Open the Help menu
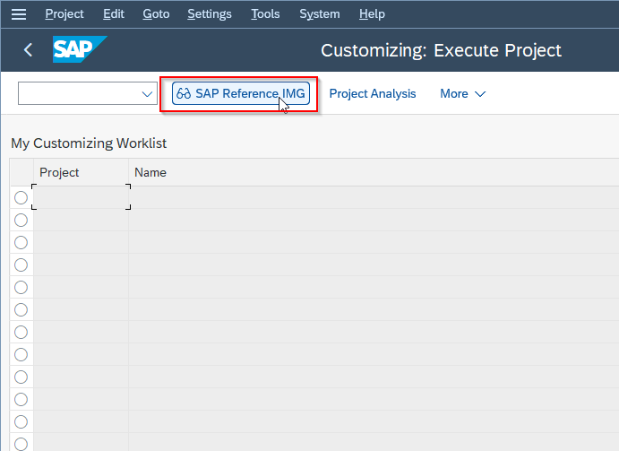 click(x=372, y=14)
